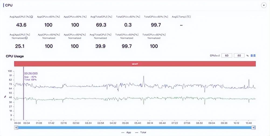Click the second blue icon right of threshold fields
Viewport: 270px width, 136px height.
point(255,56)
